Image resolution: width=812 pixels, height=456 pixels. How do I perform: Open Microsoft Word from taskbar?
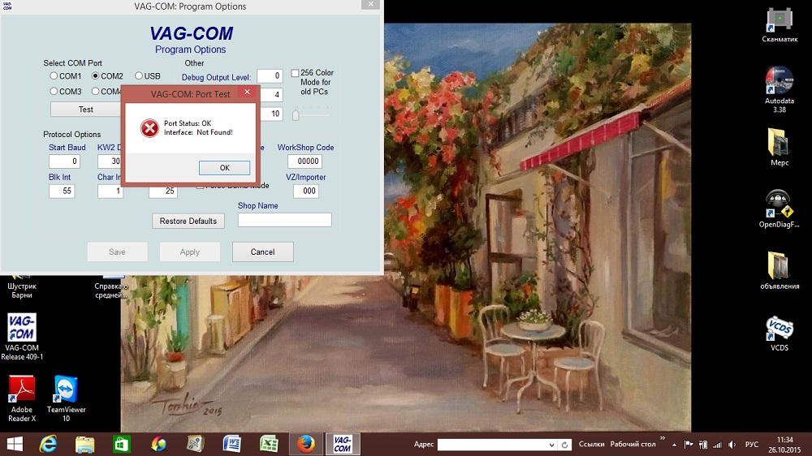(x=232, y=444)
